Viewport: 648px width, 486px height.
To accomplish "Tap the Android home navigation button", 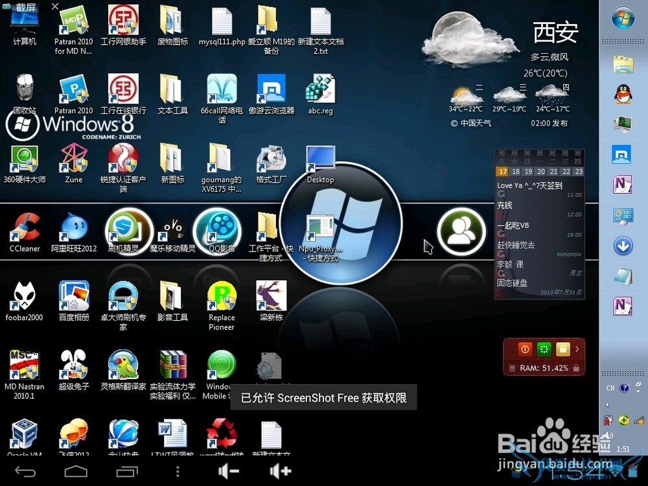I will pos(76,471).
